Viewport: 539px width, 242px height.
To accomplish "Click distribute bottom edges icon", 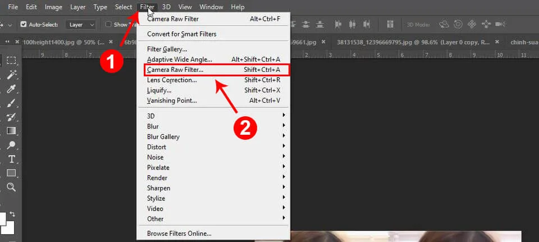I will pyautogui.click(x=320, y=24).
